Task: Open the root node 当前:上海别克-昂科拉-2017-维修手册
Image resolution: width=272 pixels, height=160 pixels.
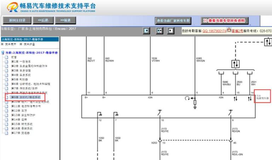Action: coord(31,53)
